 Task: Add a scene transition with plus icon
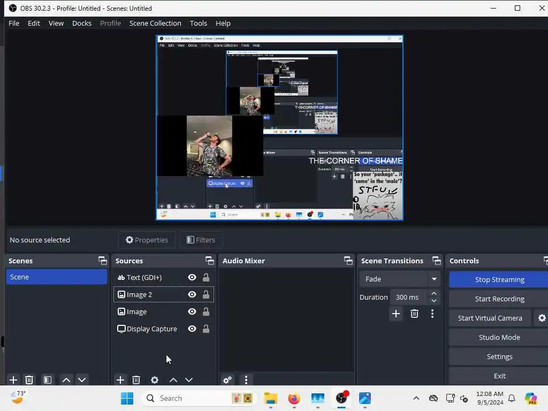click(x=396, y=314)
